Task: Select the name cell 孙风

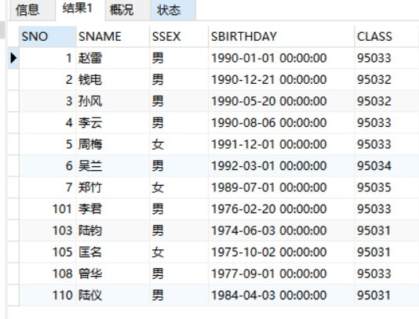Action: click(x=113, y=101)
